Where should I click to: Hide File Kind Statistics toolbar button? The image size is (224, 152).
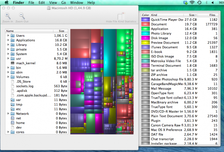tap(121, 18)
